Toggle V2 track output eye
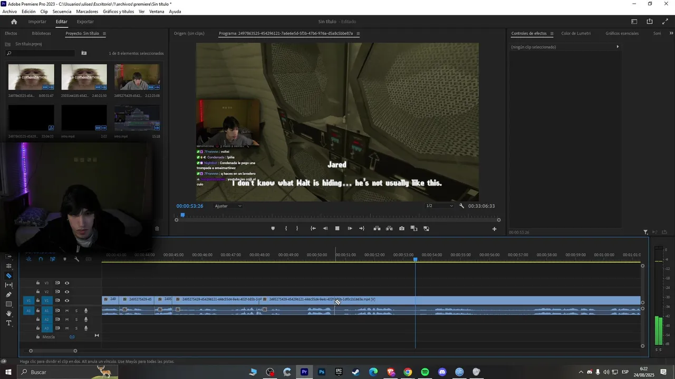The image size is (675, 379). point(67,292)
